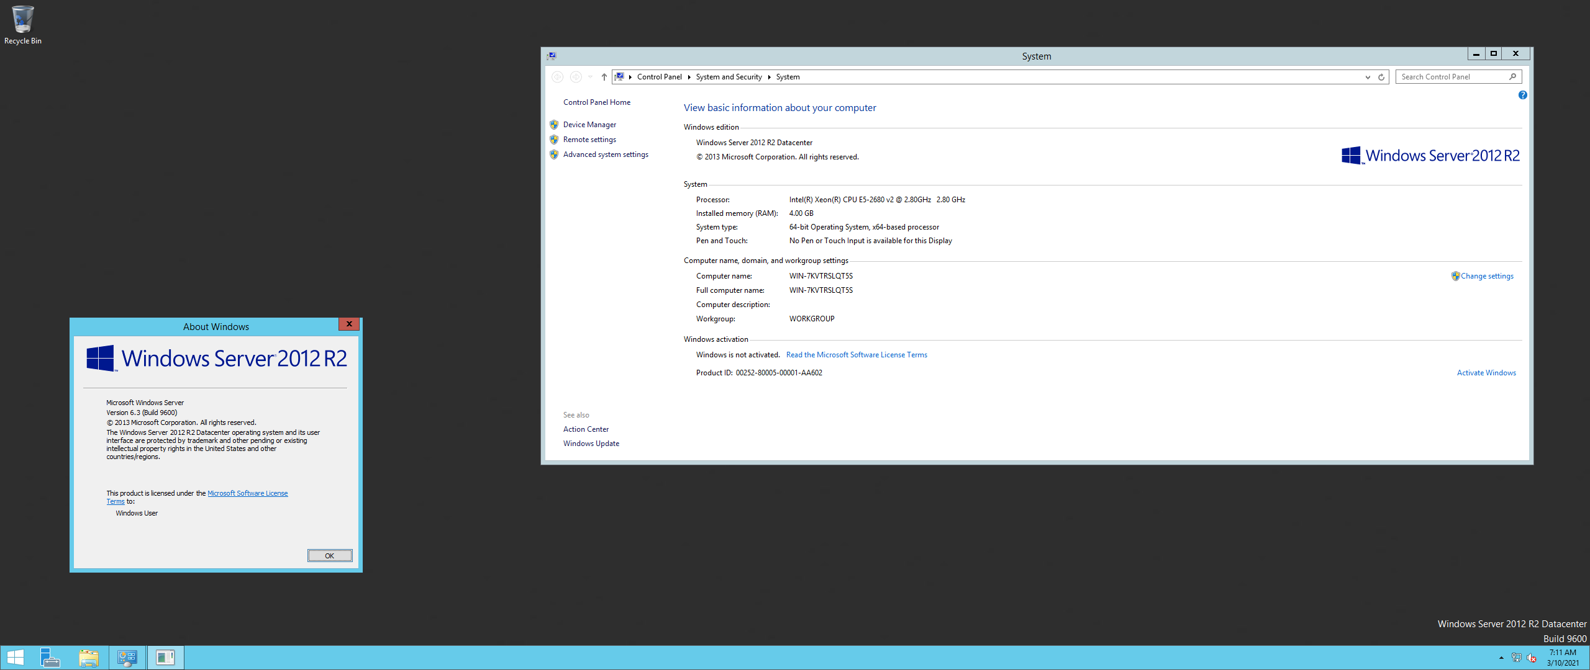
Task: Click the WORKGROUP value
Action: click(x=812, y=319)
